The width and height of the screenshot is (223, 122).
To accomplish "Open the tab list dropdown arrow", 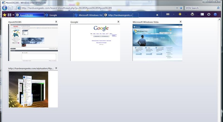I will [x=13, y=15].
